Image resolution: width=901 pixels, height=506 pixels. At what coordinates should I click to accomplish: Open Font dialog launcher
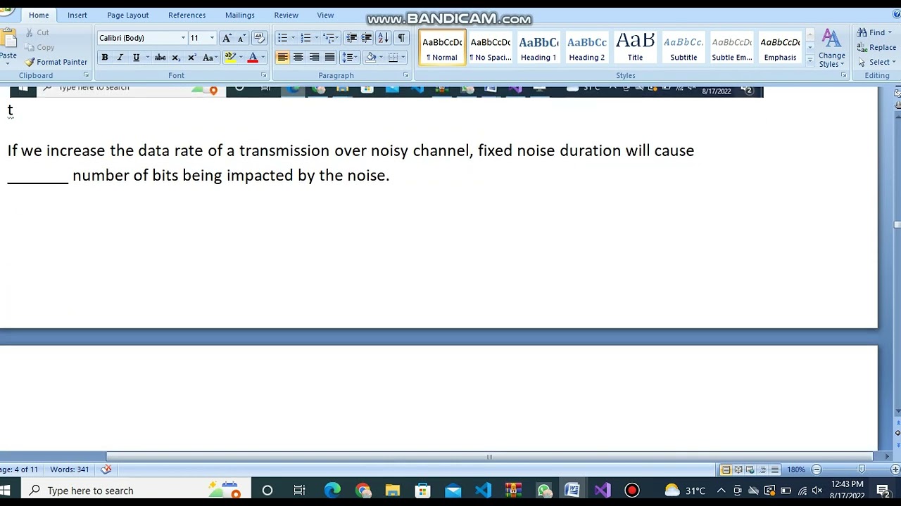[264, 75]
